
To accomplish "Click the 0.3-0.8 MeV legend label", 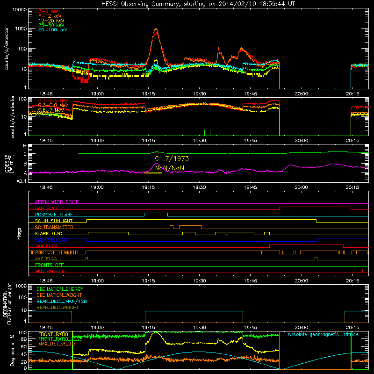I will coord(53,105).
